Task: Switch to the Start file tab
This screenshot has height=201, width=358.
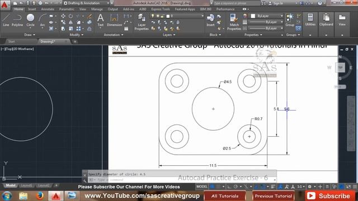Action: [11, 41]
